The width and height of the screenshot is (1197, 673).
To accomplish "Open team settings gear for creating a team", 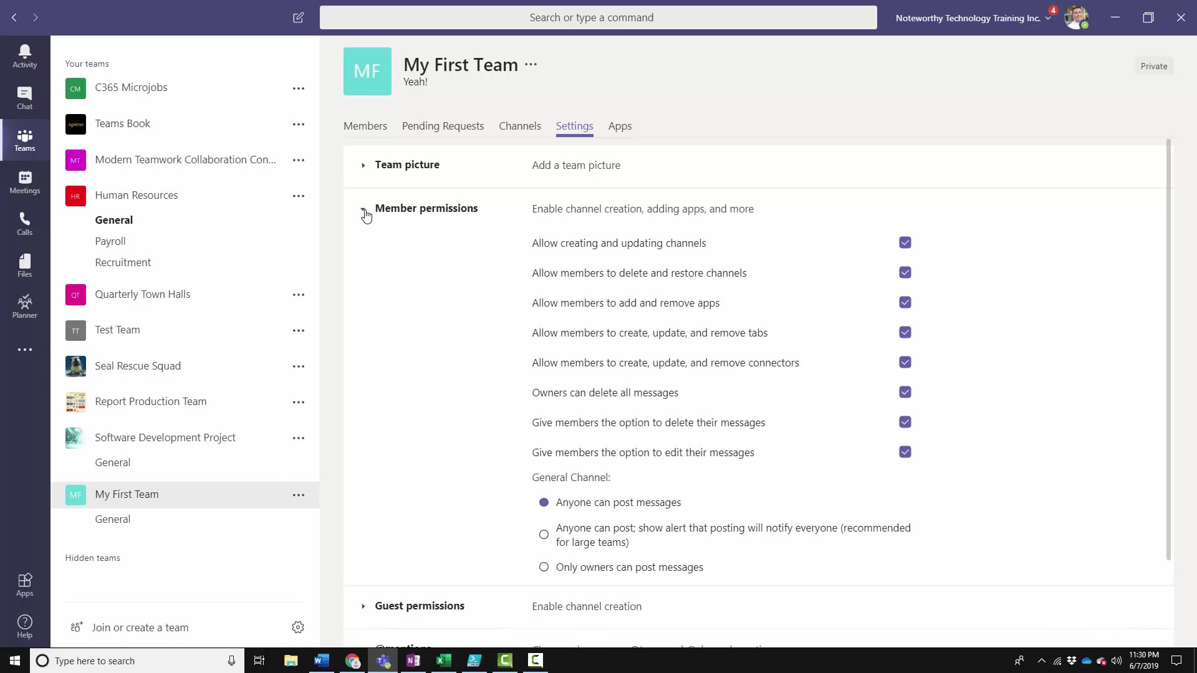I will tap(297, 628).
